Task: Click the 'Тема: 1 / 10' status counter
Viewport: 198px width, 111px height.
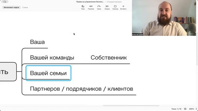Action: coord(176,109)
